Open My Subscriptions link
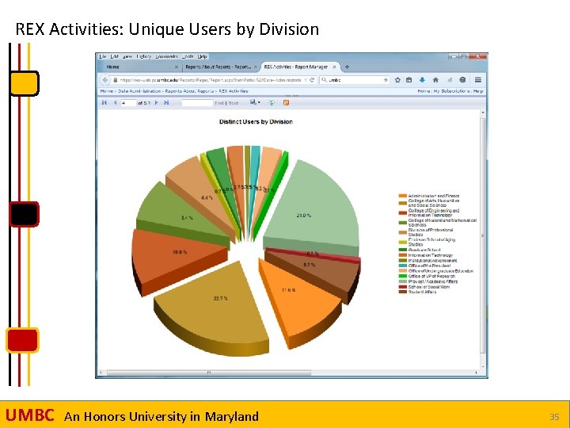 tap(451, 91)
